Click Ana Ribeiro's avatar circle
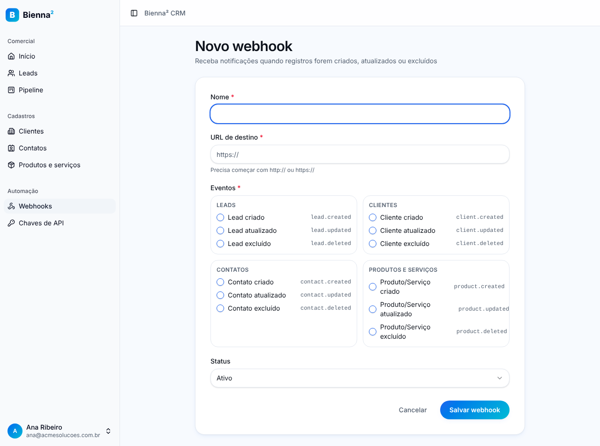The width and height of the screenshot is (600, 446). coord(15,431)
